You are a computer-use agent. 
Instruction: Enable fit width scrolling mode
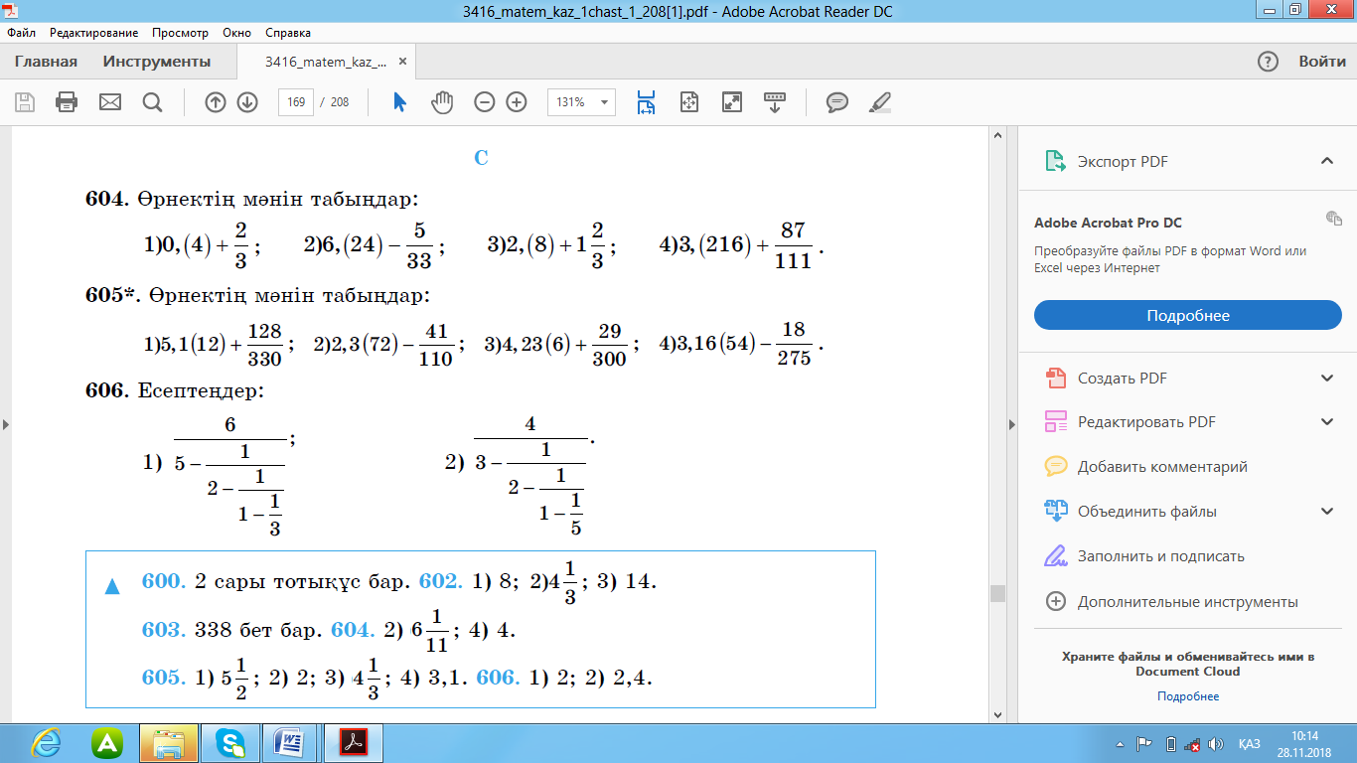pos(647,101)
